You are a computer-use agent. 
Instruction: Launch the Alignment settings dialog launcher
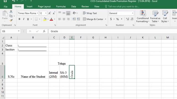click(106, 25)
